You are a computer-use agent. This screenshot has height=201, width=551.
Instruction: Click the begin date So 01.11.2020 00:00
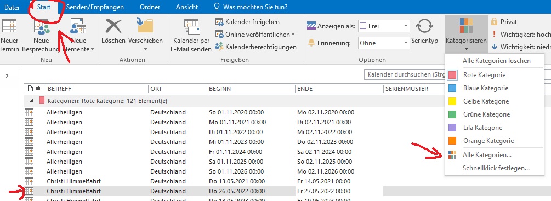click(x=236, y=112)
